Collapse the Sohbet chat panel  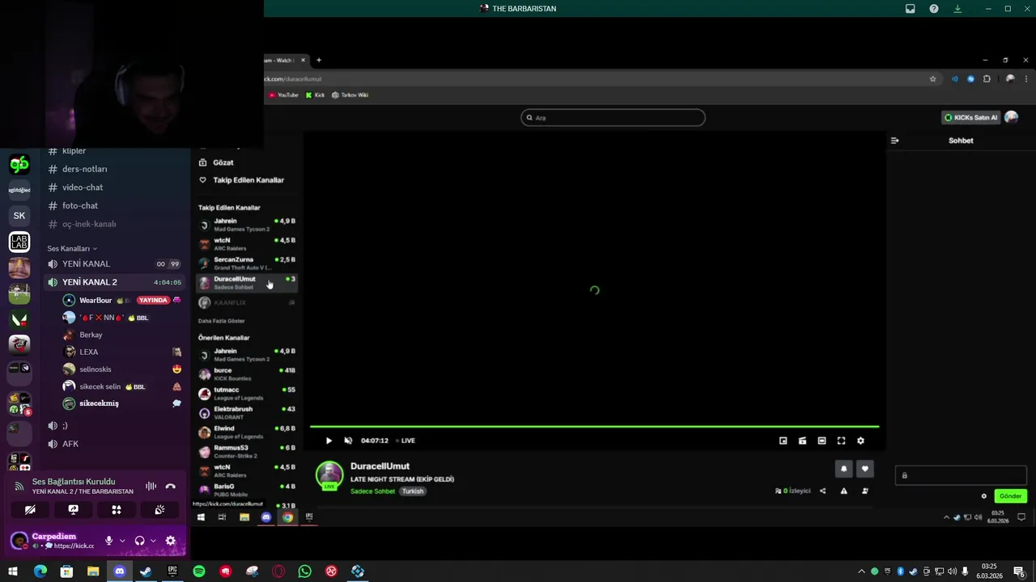(894, 141)
